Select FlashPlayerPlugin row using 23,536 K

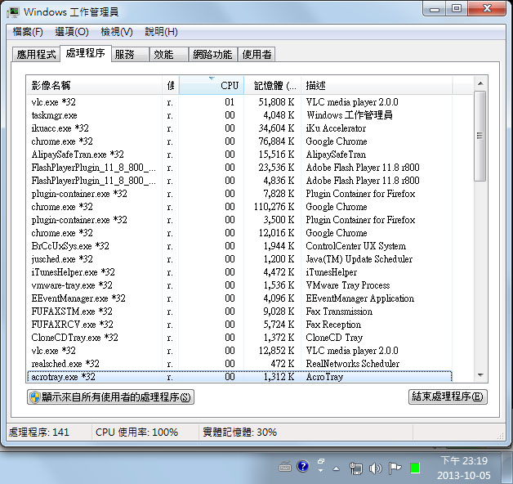pos(239,168)
